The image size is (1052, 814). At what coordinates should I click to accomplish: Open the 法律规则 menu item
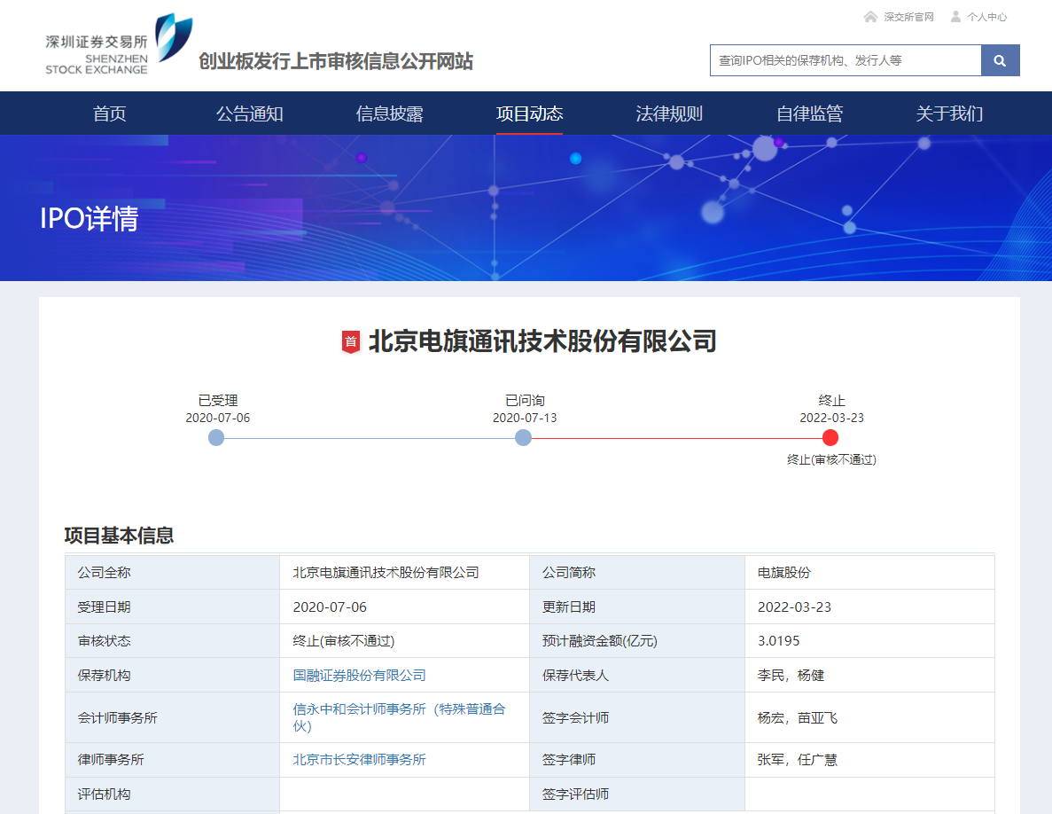coord(670,113)
